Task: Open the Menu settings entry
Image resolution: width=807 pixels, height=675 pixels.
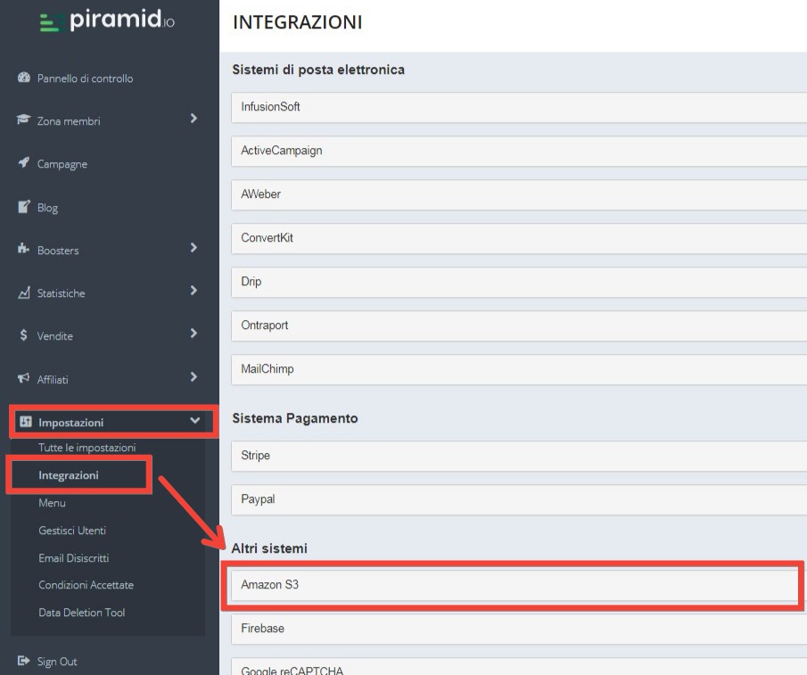Action: [x=52, y=503]
